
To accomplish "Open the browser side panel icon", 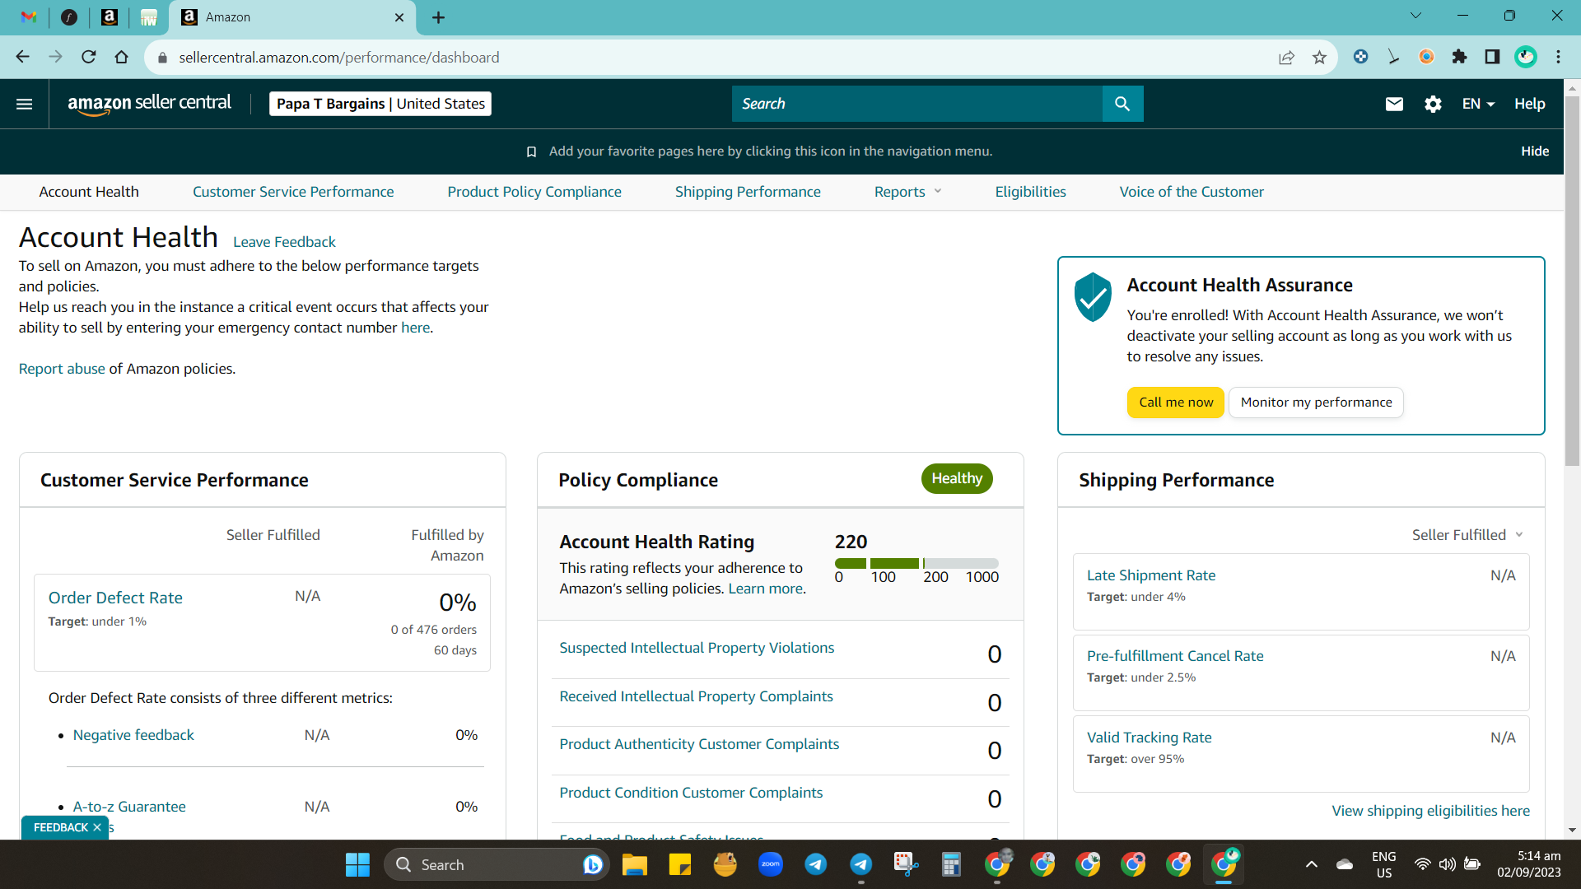I will pos(1492,57).
